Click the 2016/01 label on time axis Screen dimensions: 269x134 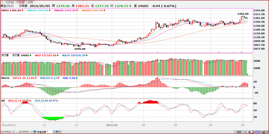tap(112, 125)
